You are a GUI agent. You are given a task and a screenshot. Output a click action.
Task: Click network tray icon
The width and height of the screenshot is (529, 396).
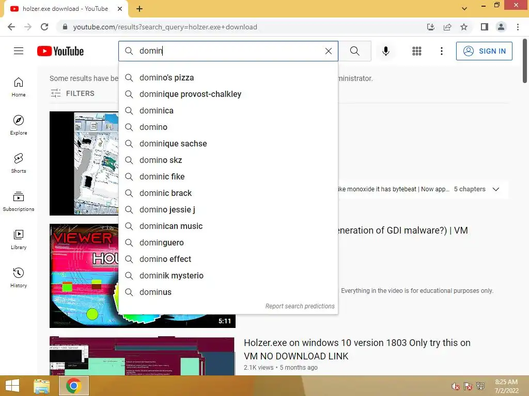click(480, 386)
